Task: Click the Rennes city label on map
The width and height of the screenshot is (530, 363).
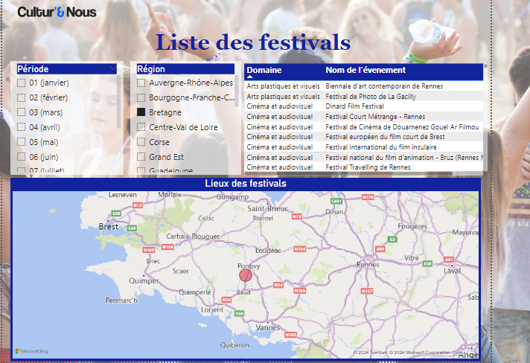Action: [368, 264]
